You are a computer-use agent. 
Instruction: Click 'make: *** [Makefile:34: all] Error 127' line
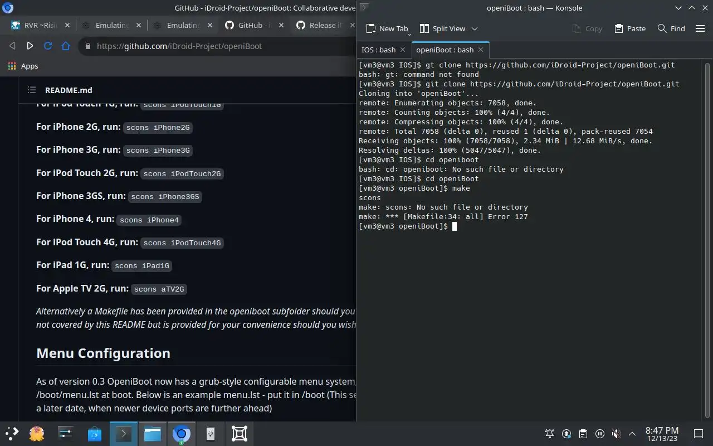(443, 217)
